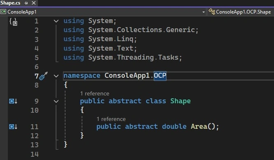Click 'System.Threading.Tasks' on line 5
This screenshot has width=274, height=160.
133,57
